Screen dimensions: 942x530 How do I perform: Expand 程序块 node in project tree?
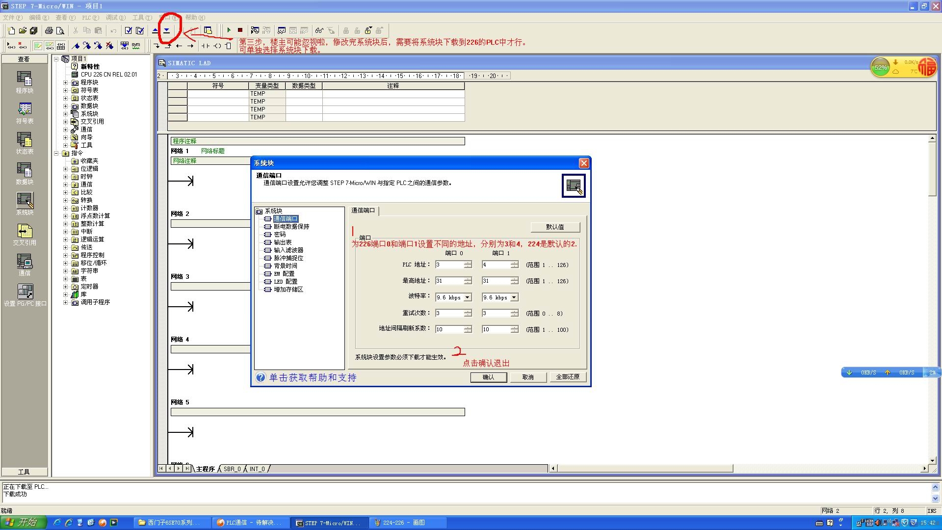pos(65,82)
